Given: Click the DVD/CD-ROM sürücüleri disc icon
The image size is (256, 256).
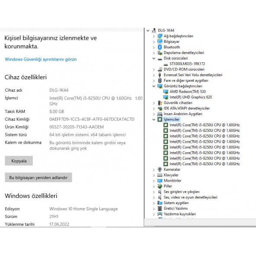Looking at the screenshot, I should [160, 69].
